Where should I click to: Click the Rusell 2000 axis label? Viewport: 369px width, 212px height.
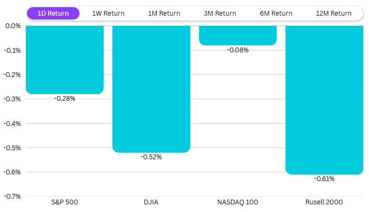[324, 202]
